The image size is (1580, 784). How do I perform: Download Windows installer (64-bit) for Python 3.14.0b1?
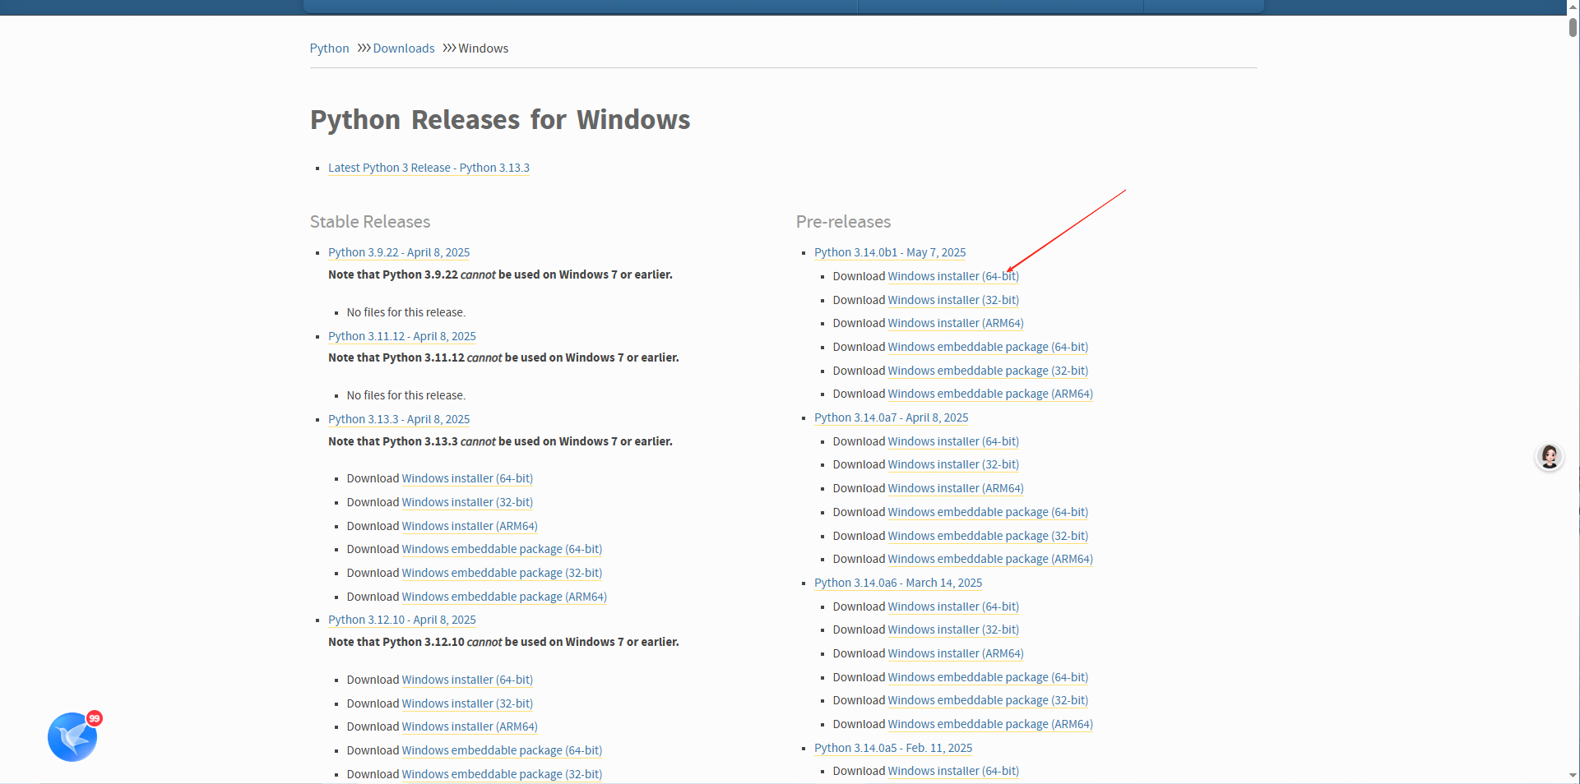(x=952, y=276)
